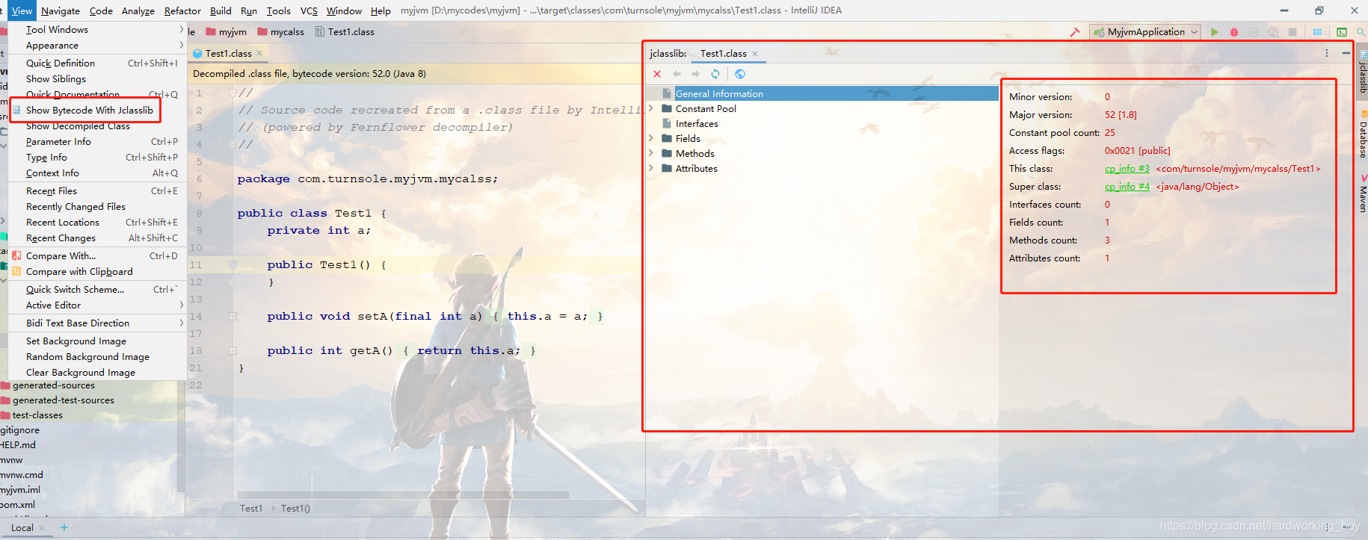
Task: Close the Local terminal tab
Action: pyautogui.click(x=42, y=528)
